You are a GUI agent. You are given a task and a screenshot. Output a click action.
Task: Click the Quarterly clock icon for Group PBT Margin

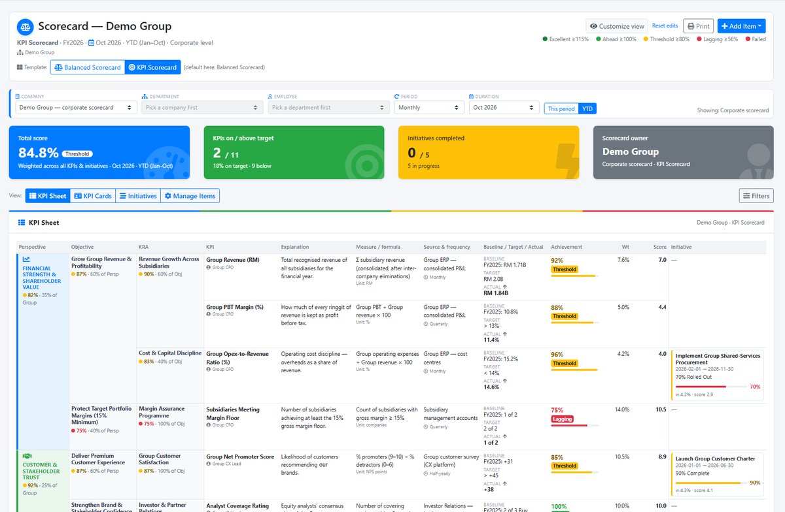[x=426, y=324]
